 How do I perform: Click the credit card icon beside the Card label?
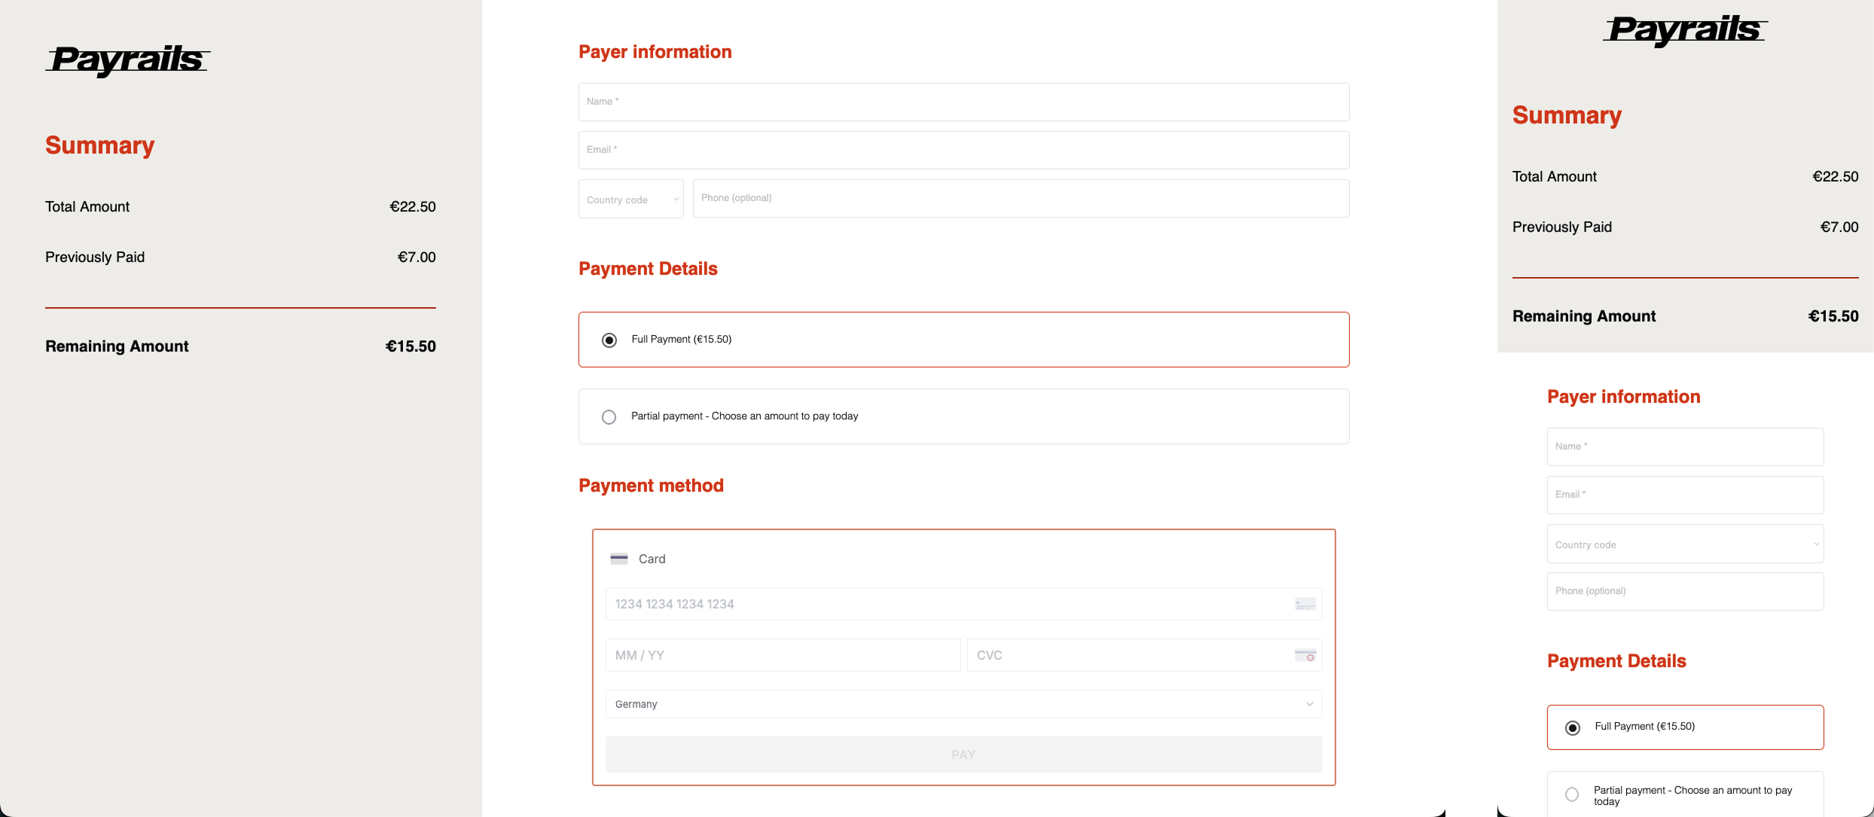click(x=619, y=559)
